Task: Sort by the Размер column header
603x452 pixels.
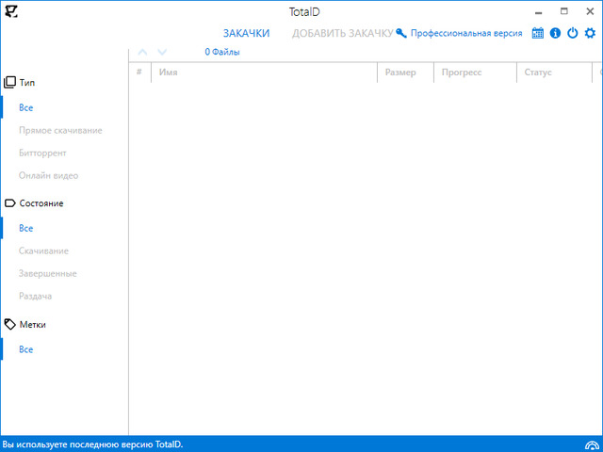Action: click(405, 73)
